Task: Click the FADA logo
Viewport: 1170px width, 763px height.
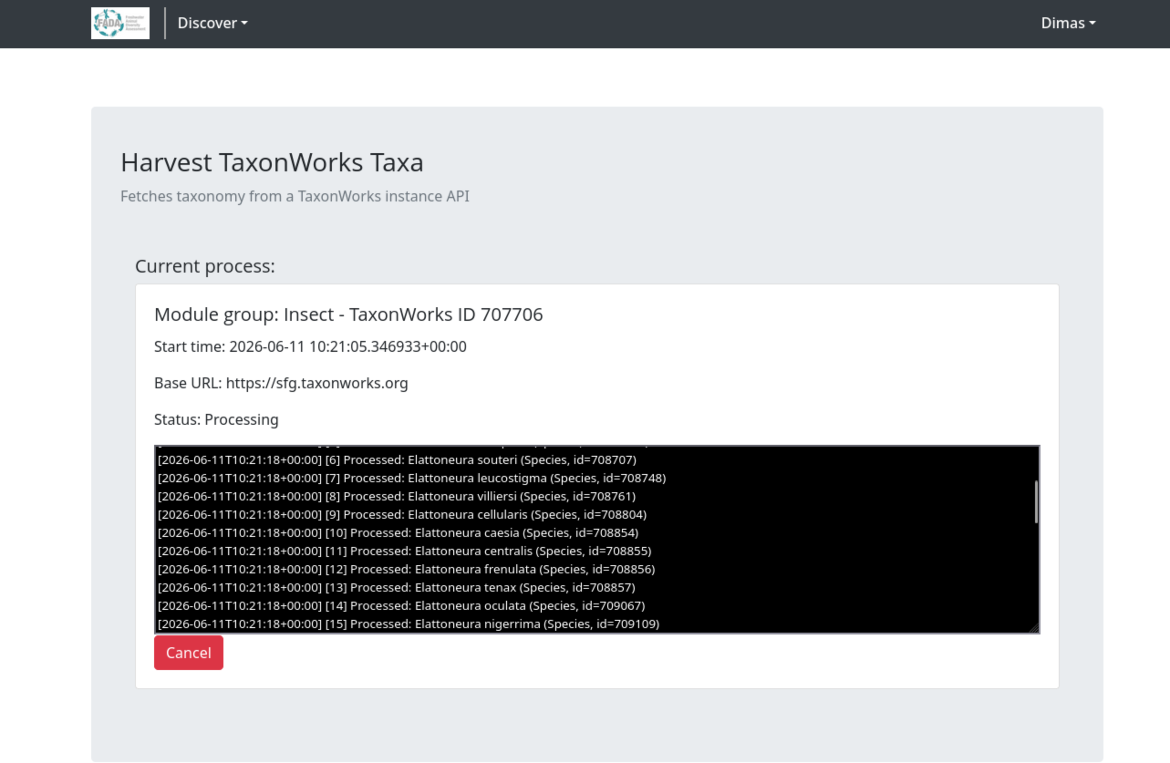Action: tap(120, 23)
